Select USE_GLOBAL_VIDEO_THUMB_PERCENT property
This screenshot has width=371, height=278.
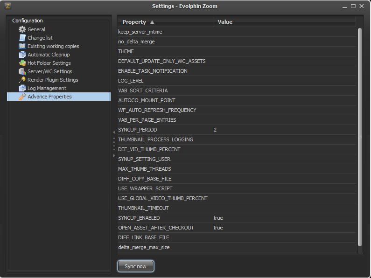[237, 199]
